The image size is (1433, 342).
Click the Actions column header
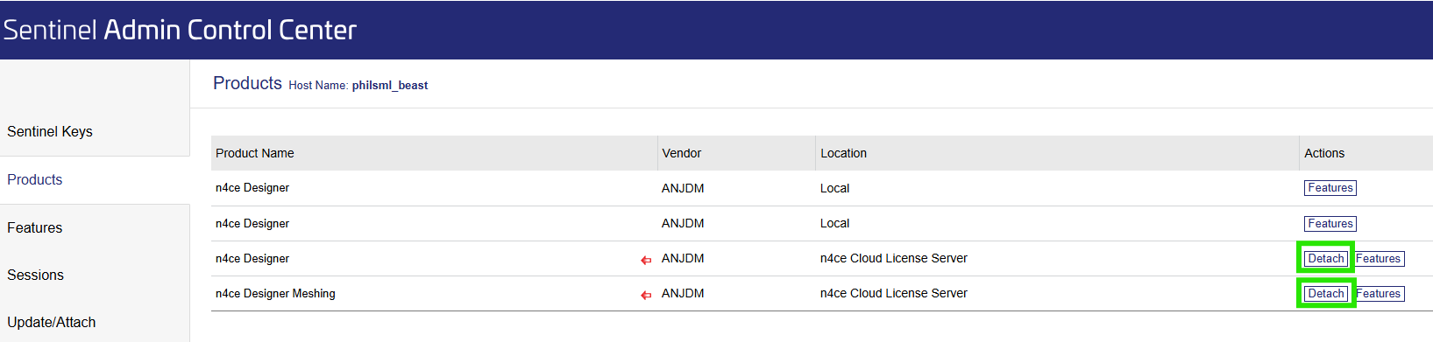tap(1324, 153)
